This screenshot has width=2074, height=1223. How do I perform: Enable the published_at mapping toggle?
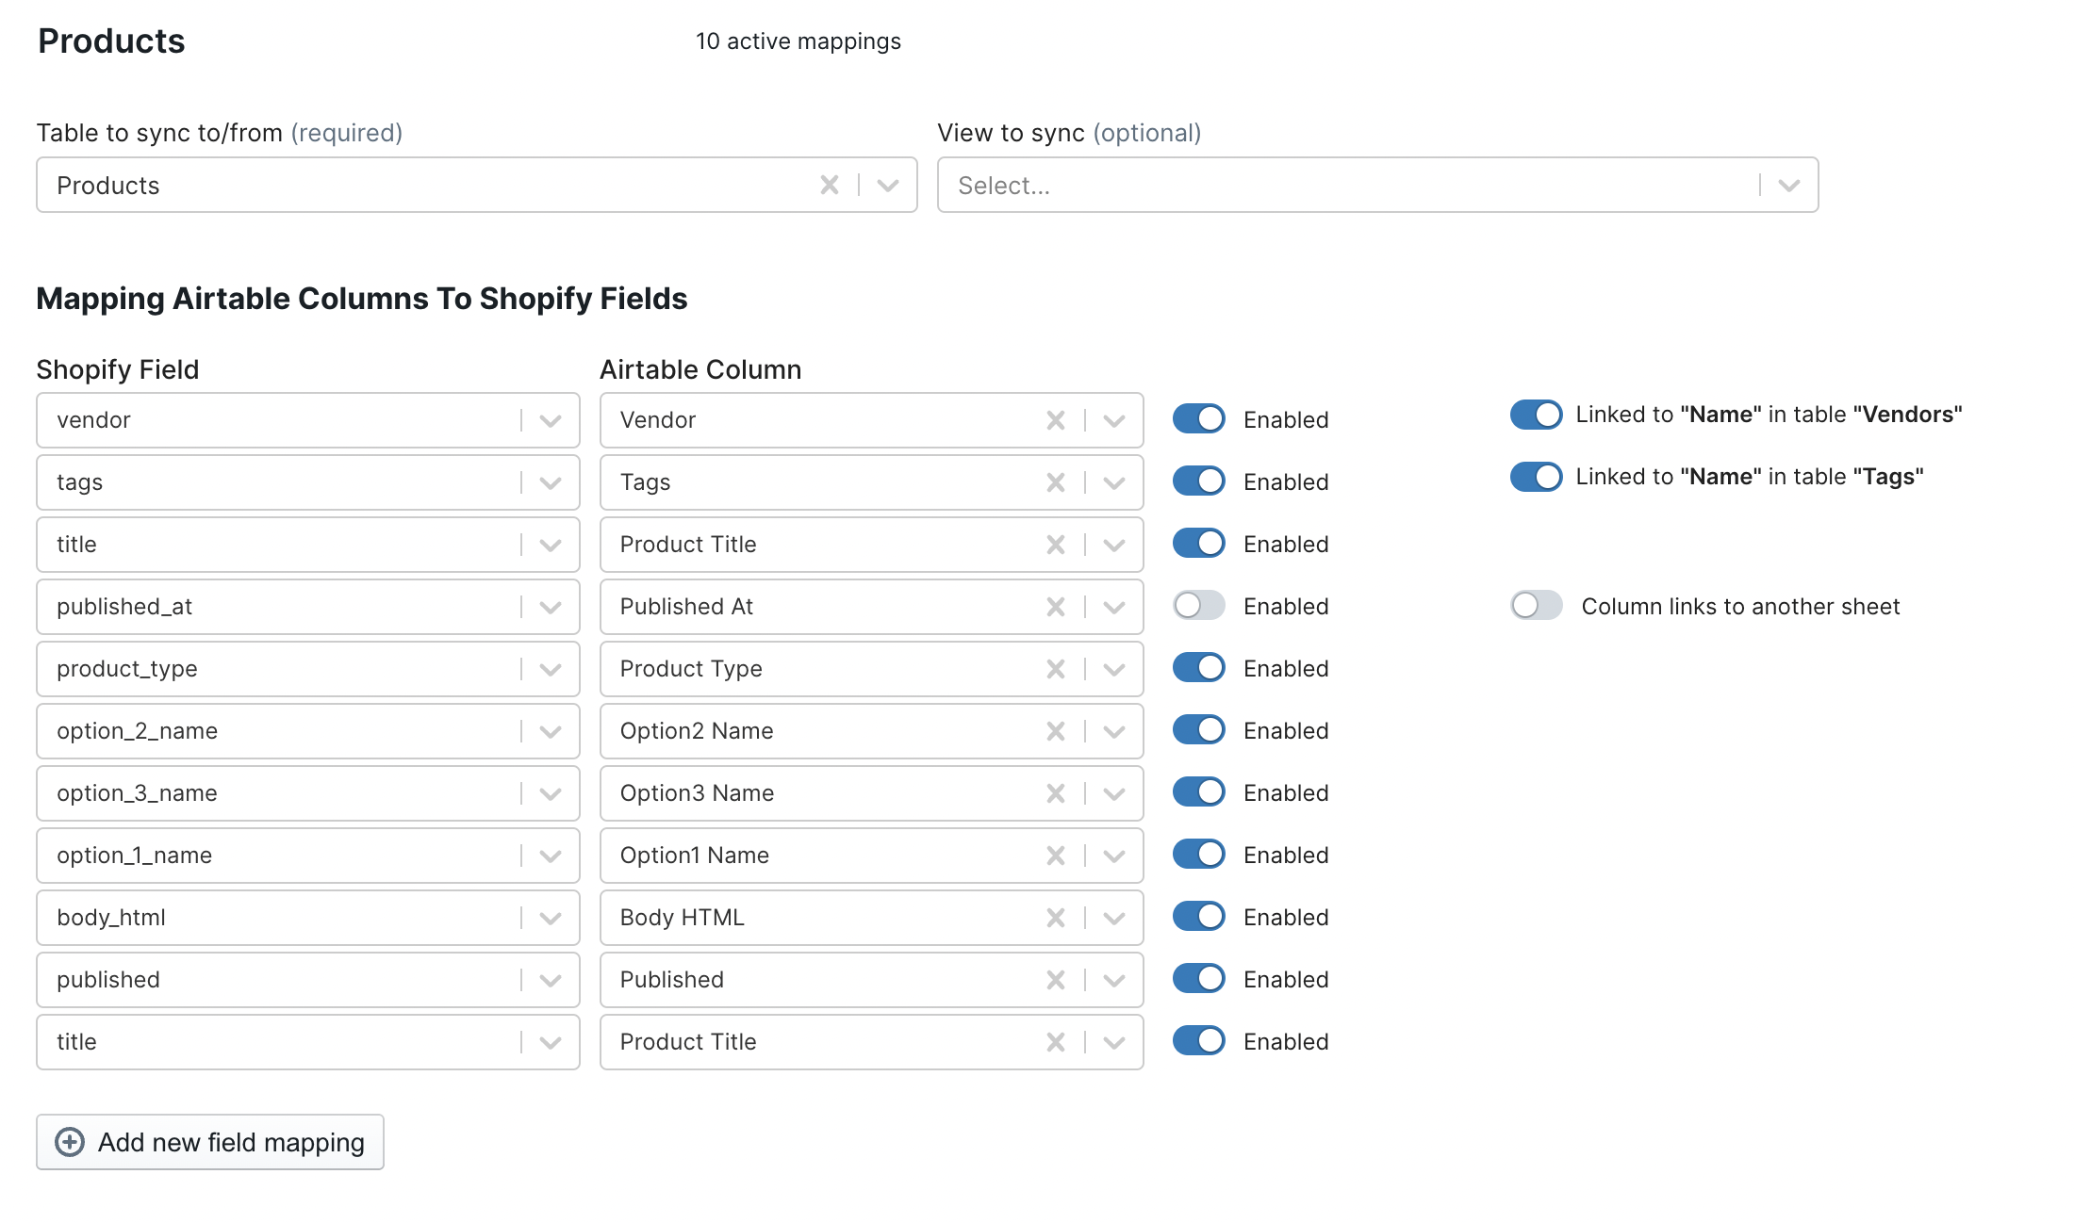(1198, 605)
